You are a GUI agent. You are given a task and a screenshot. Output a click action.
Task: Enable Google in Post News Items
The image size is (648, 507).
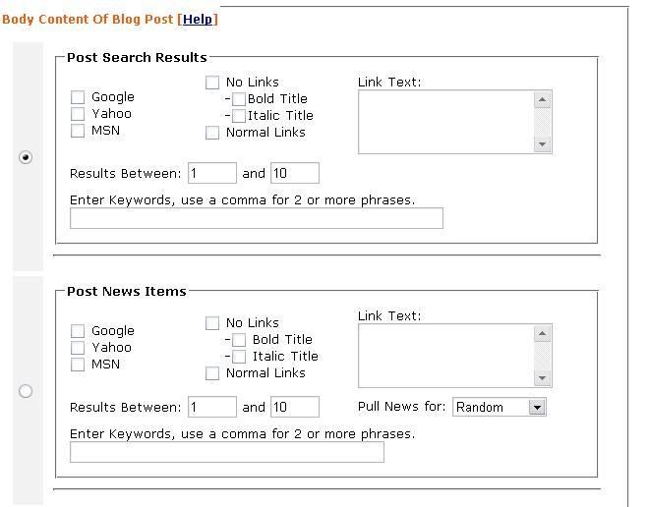78,331
